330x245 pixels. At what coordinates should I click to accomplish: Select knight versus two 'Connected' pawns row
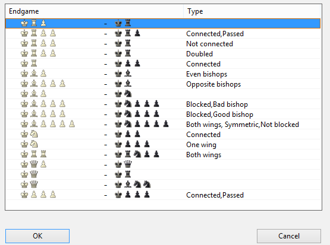163,134
